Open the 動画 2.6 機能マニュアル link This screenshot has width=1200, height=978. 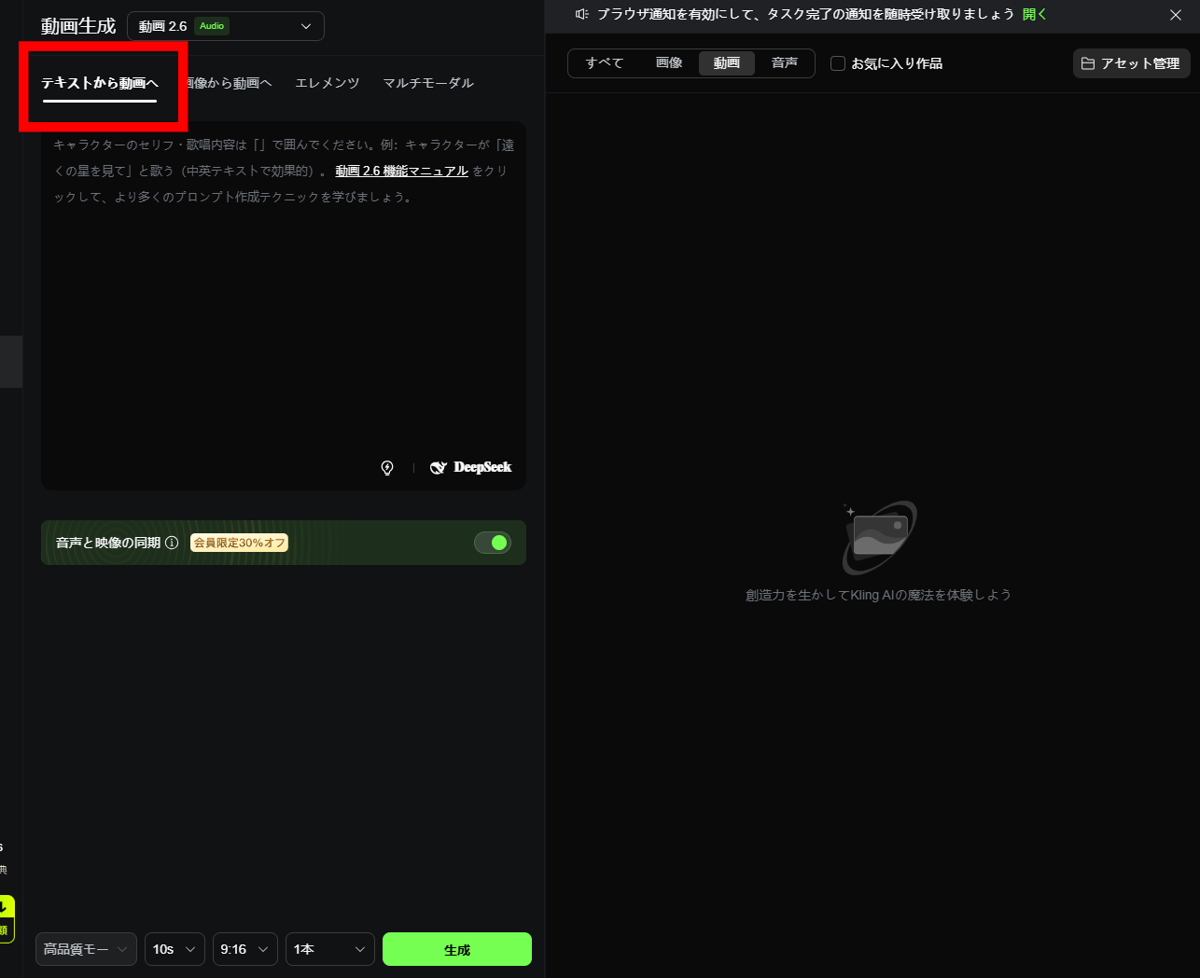coord(401,172)
